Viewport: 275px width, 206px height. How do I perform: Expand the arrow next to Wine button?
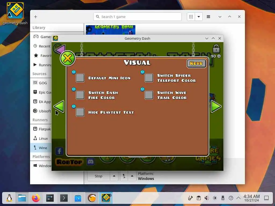click(132, 176)
